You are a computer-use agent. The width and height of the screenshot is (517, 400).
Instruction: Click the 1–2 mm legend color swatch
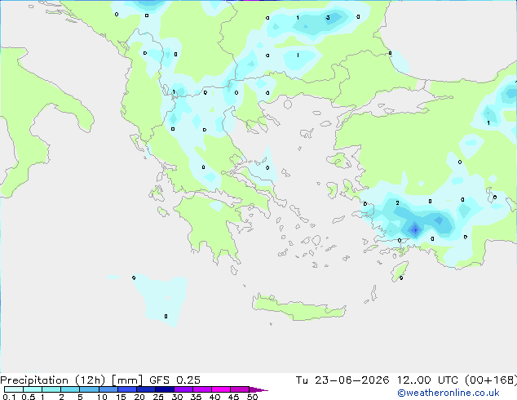51,389
